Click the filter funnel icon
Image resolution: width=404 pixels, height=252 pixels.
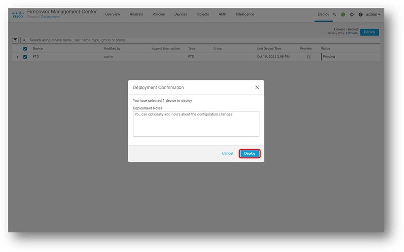point(15,40)
